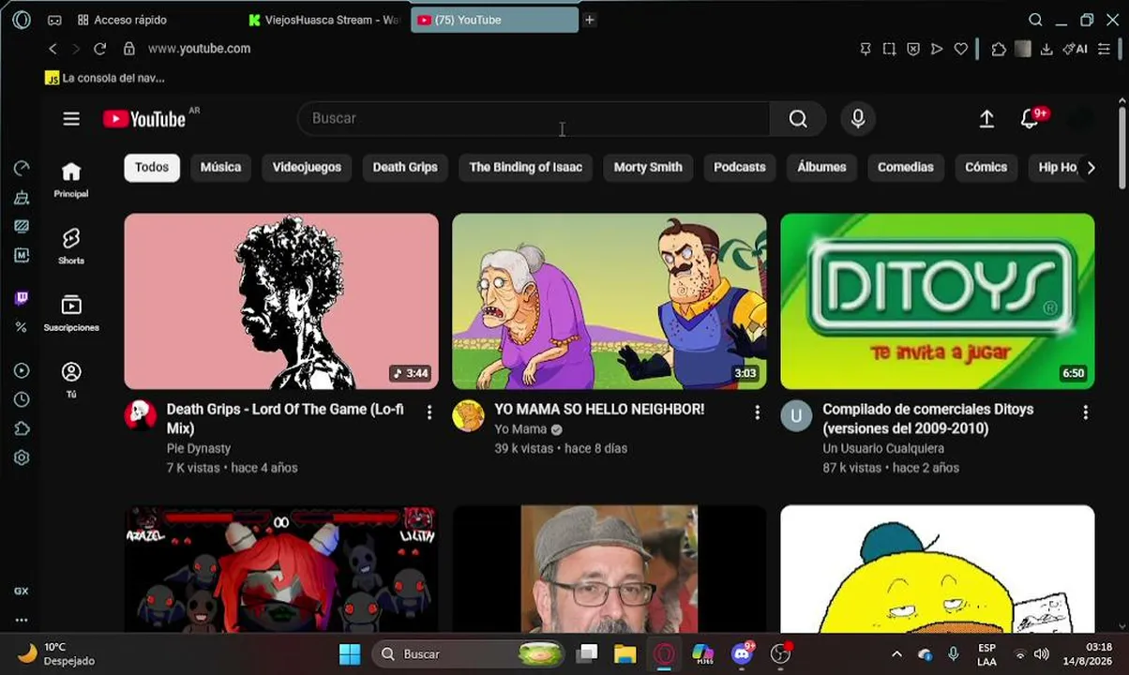Open Opera GX Control speedometer icon

(x=21, y=168)
